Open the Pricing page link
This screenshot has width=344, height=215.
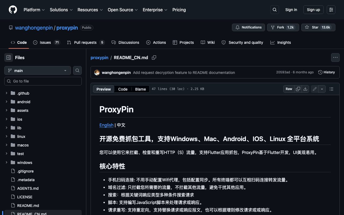(x=179, y=10)
